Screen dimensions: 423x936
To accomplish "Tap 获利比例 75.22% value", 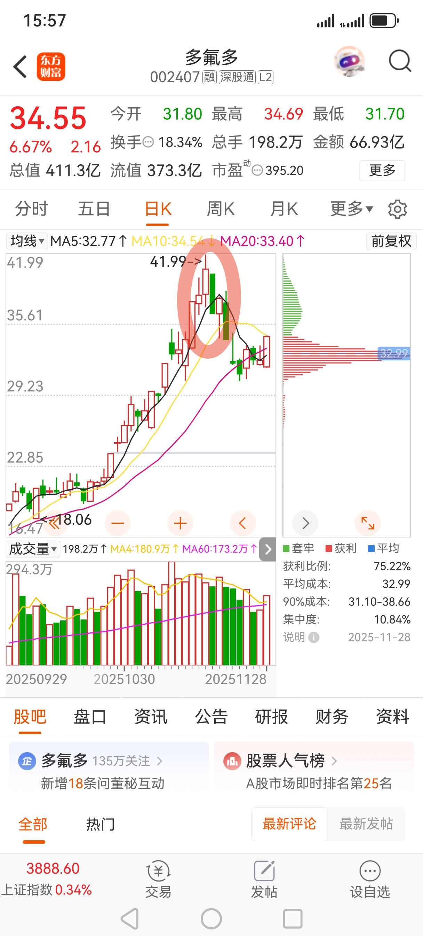I will pyautogui.click(x=392, y=566).
